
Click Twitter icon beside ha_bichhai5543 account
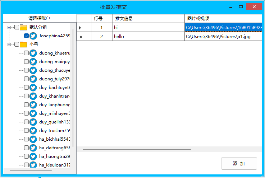pyautogui.click(x=33, y=139)
